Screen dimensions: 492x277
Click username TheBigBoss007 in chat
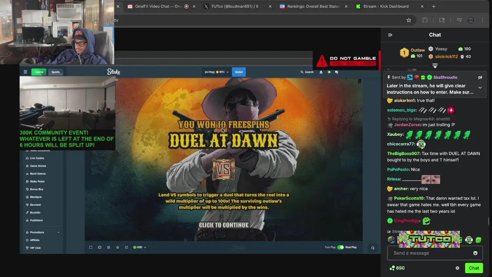(404, 154)
